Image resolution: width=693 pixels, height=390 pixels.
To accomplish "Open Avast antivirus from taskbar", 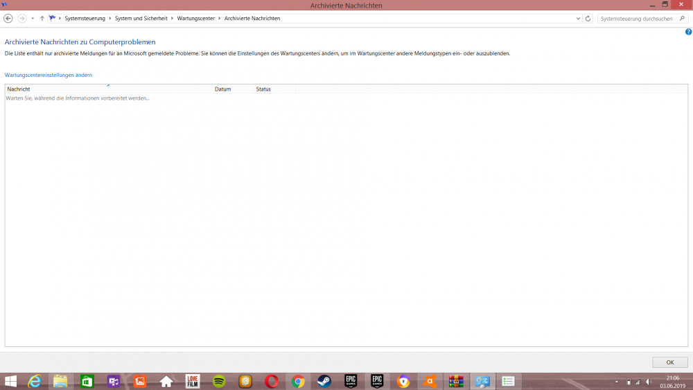I will [x=430, y=381].
